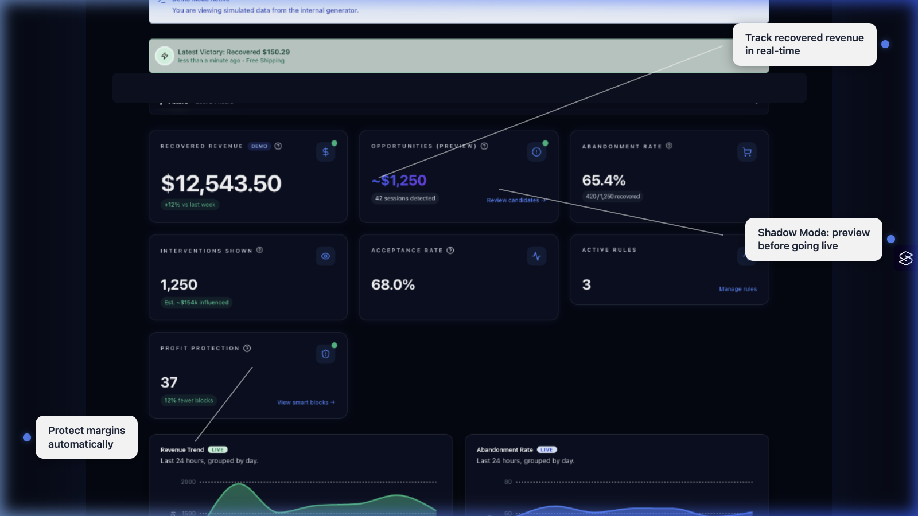Click the Profit Protection value 37
The height and width of the screenshot is (516, 918).
point(169,382)
